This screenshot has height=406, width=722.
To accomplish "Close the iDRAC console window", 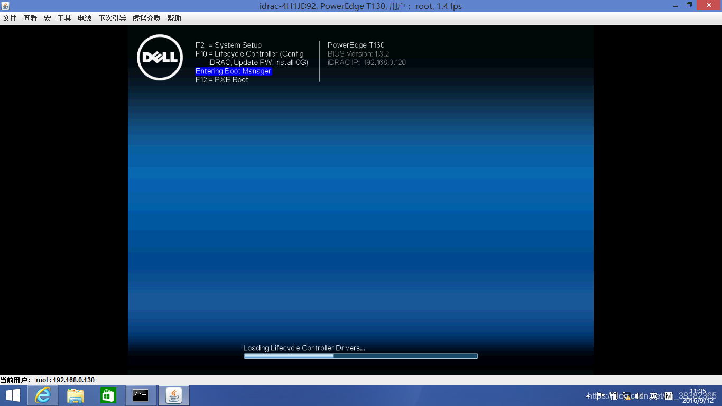I will coord(709,5).
